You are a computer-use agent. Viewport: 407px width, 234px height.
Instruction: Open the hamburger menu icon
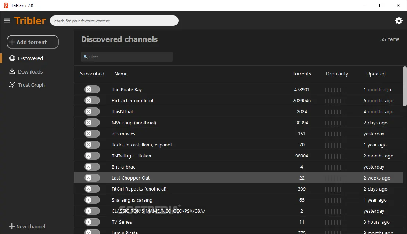coord(7,21)
